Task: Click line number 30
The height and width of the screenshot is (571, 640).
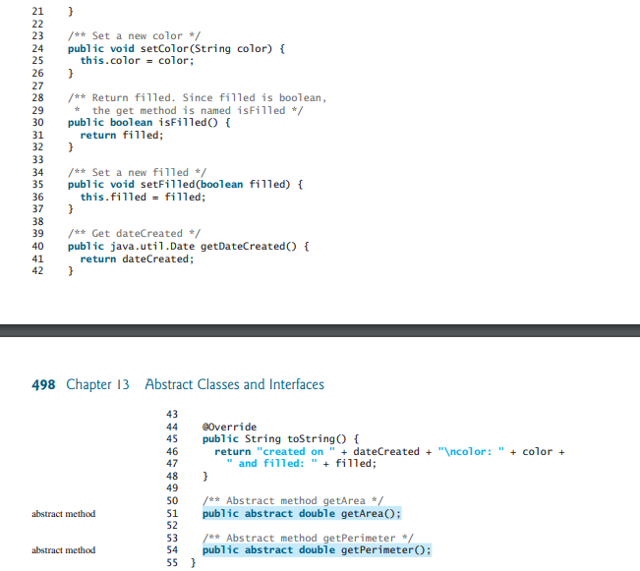Action: (x=37, y=123)
